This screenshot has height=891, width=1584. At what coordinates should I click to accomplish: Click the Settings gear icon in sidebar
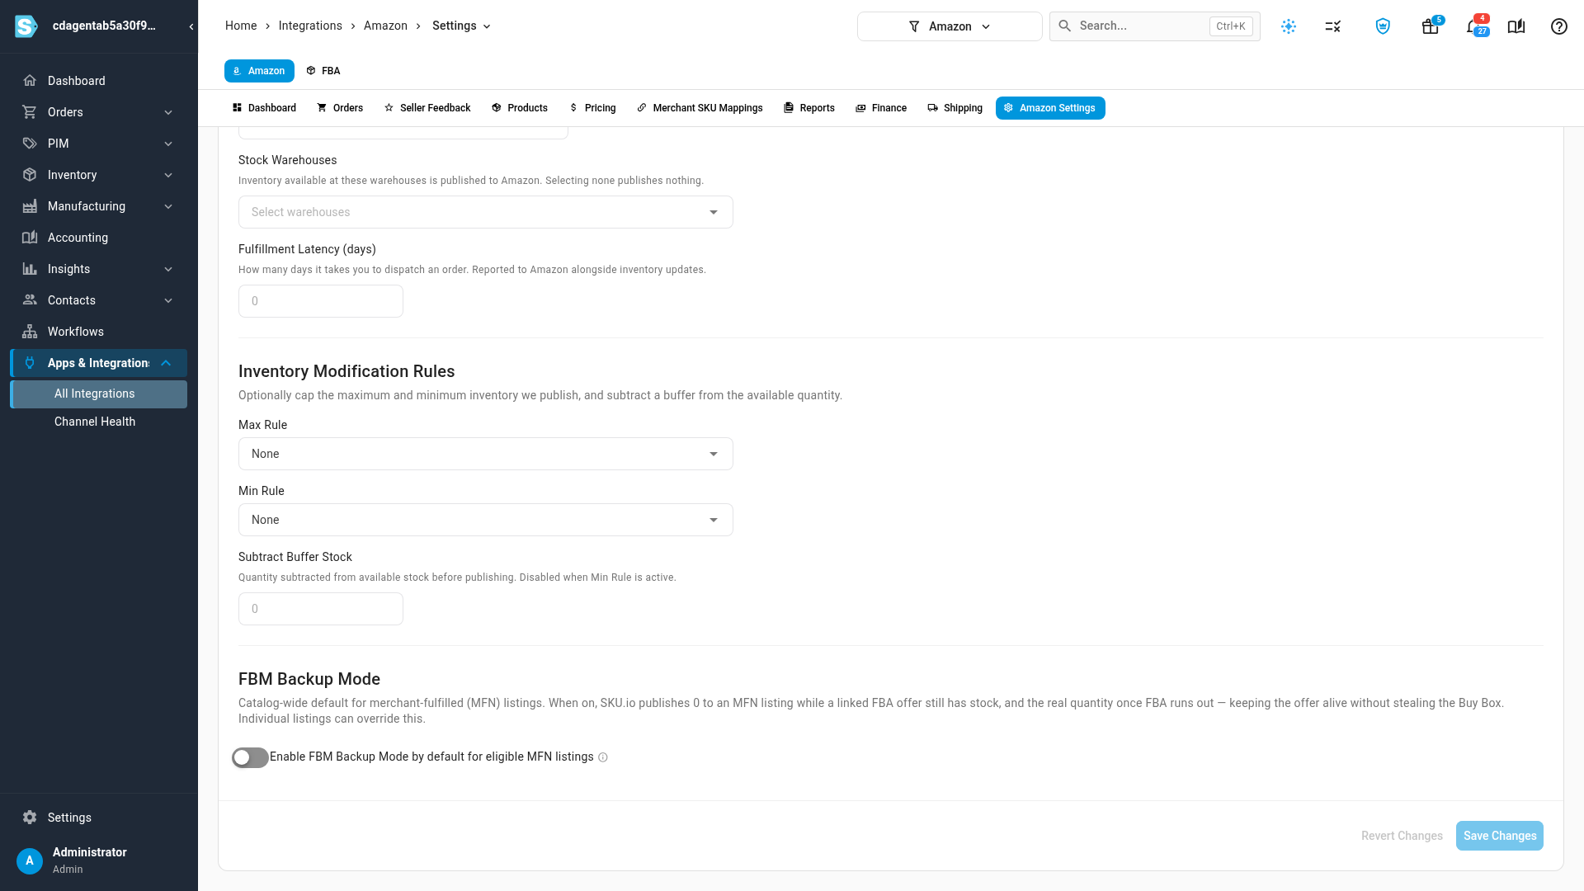coord(30,818)
